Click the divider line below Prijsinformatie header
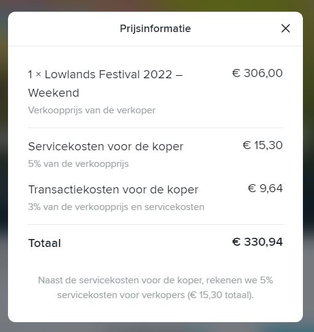The width and height of the screenshot is (314, 332). (155, 46)
